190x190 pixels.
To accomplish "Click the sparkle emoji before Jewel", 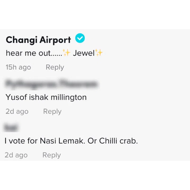I will 67,53.
